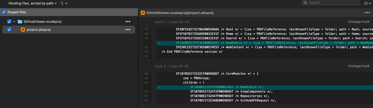Click Hunk 2 : Lines 81-87 header
This screenshot has height=108, width=373.
172,66
